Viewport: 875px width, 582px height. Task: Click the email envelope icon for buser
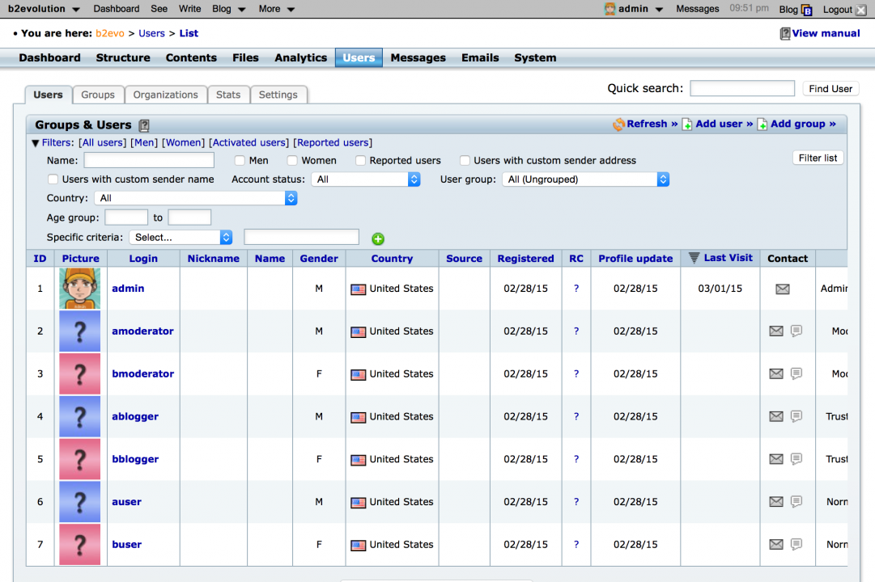tap(776, 544)
